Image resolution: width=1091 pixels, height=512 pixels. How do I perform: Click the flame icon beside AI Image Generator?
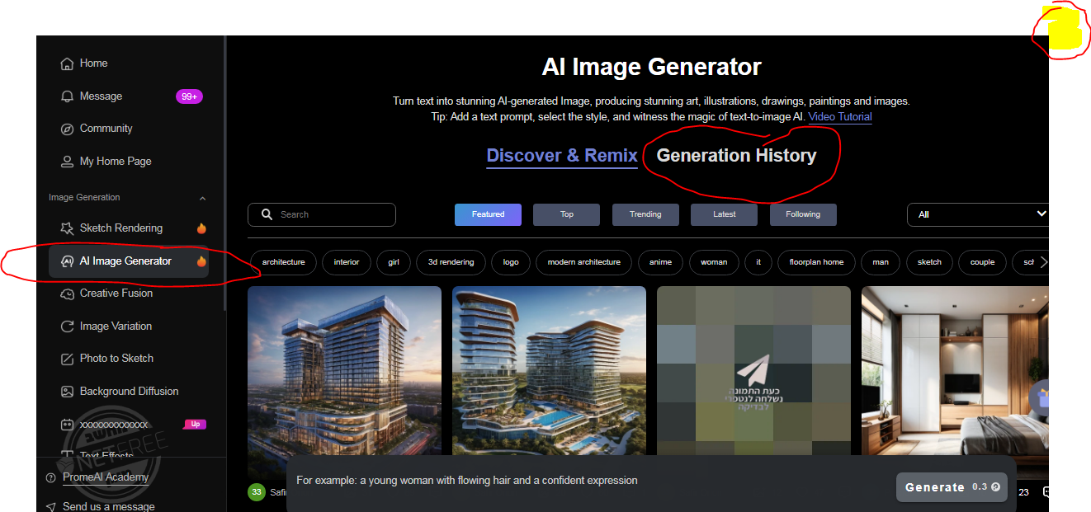[x=201, y=261]
